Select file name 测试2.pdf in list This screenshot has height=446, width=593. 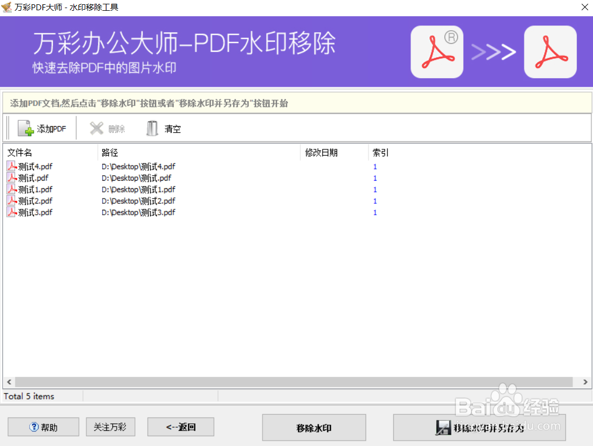point(36,201)
